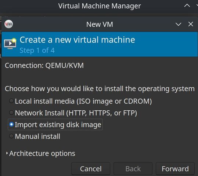This screenshot has height=176, width=198.
Task: Choose Import existing disk image option
Action: (55, 125)
